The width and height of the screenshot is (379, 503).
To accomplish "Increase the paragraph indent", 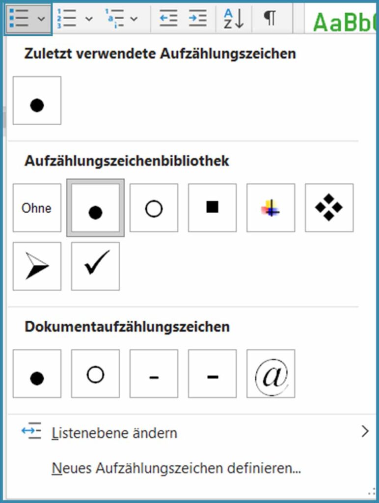I will (197, 19).
